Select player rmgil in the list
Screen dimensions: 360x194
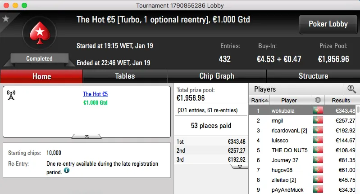click(278, 120)
